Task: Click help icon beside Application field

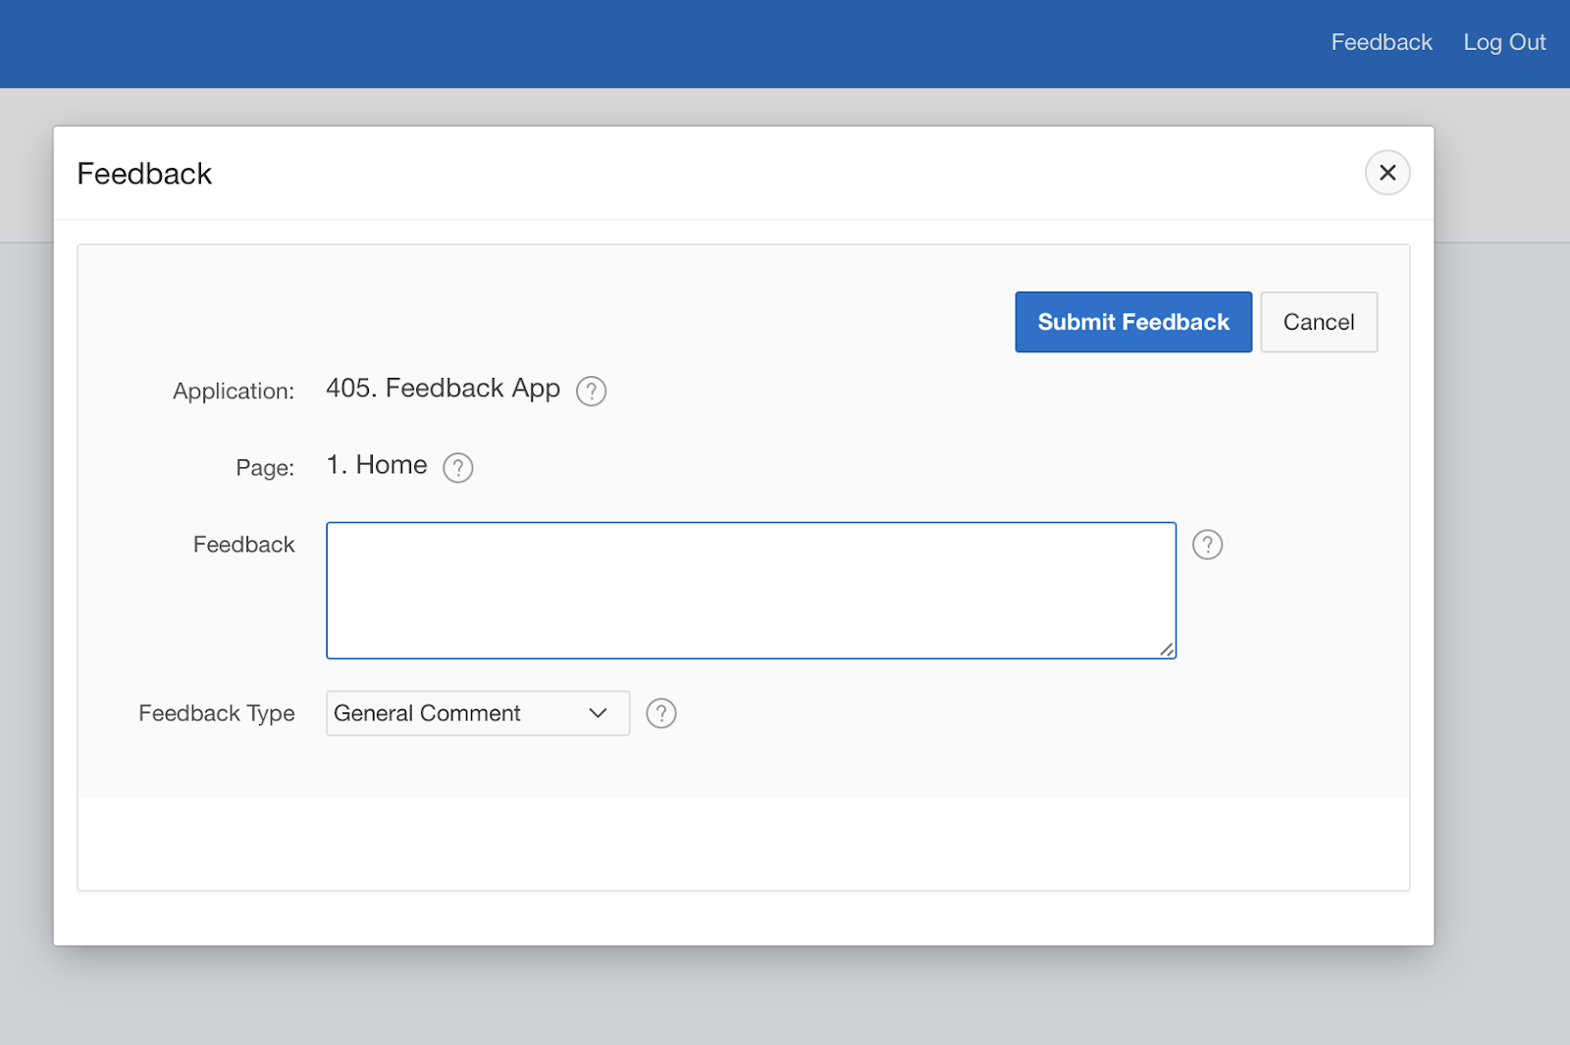Action: 591,392
